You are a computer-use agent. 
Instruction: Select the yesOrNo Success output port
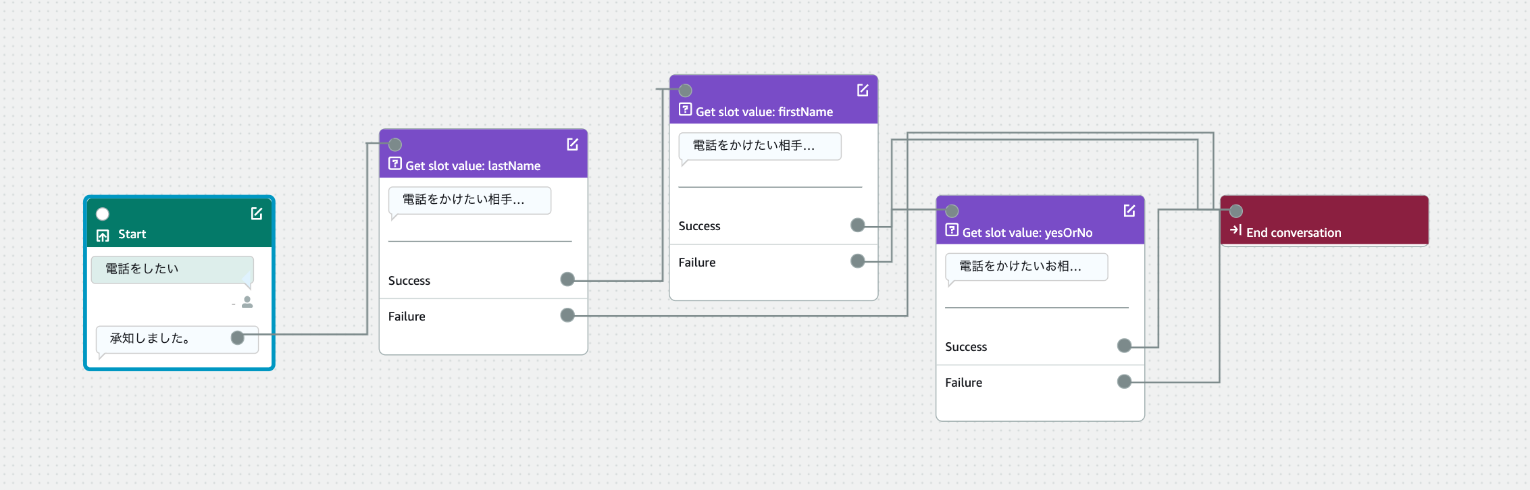point(1124,346)
